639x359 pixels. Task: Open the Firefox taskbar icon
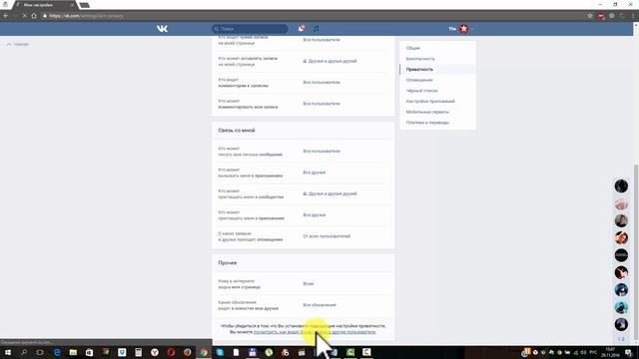click(187, 352)
